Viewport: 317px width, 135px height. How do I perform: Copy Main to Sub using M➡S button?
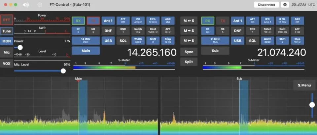click(x=189, y=31)
